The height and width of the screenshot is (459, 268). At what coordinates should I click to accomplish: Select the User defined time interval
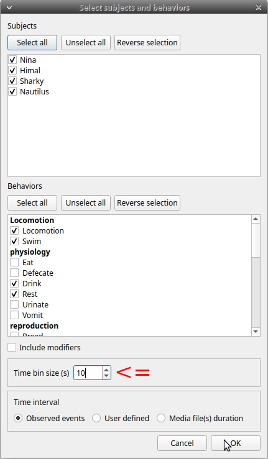point(96,418)
